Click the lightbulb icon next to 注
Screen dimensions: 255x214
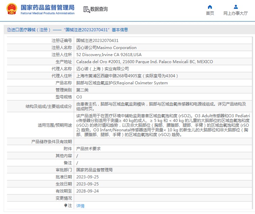[66, 205]
